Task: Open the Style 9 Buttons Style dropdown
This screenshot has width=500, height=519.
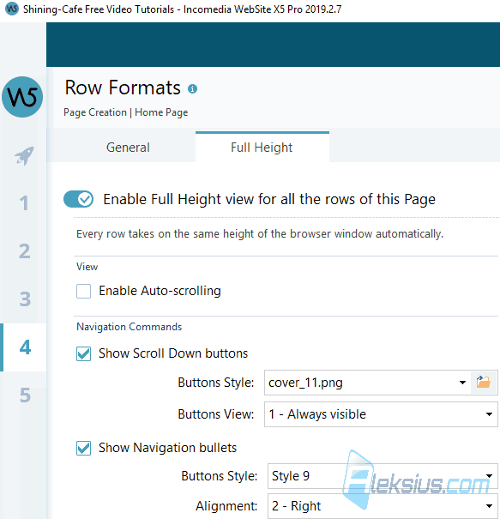Action: pyautogui.click(x=383, y=476)
